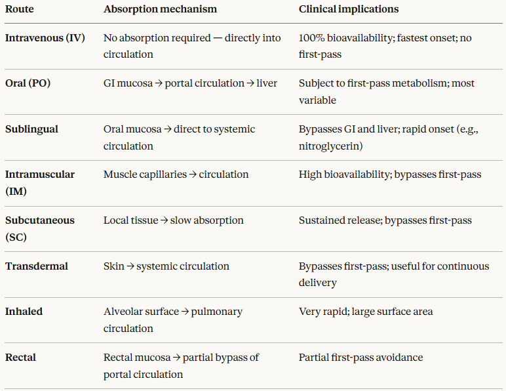Click the Absorption mechanism column header
The image size is (506, 391).
tap(160, 10)
